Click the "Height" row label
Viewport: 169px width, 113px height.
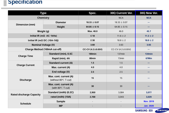click(61, 27)
